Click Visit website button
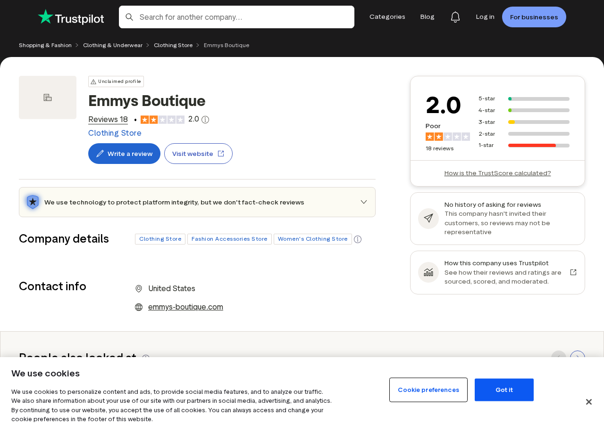Screen dimensions: 604x424 pos(198,154)
